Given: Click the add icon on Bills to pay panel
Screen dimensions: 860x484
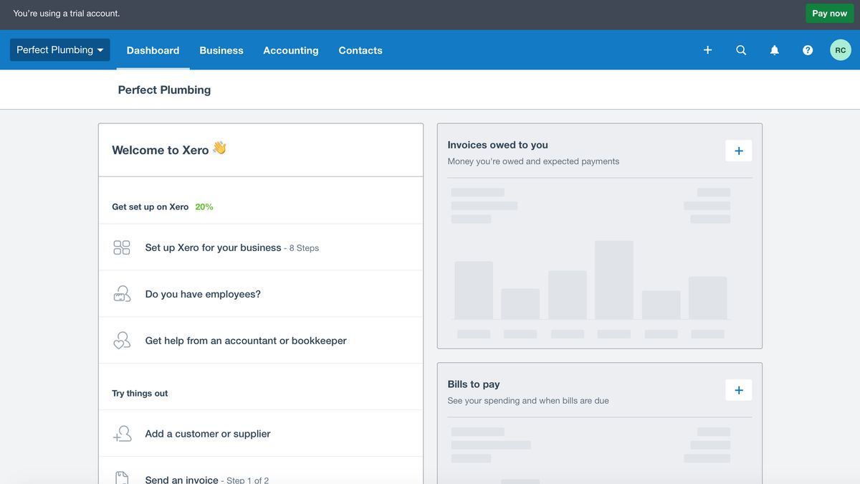Looking at the screenshot, I should pos(738,389).
